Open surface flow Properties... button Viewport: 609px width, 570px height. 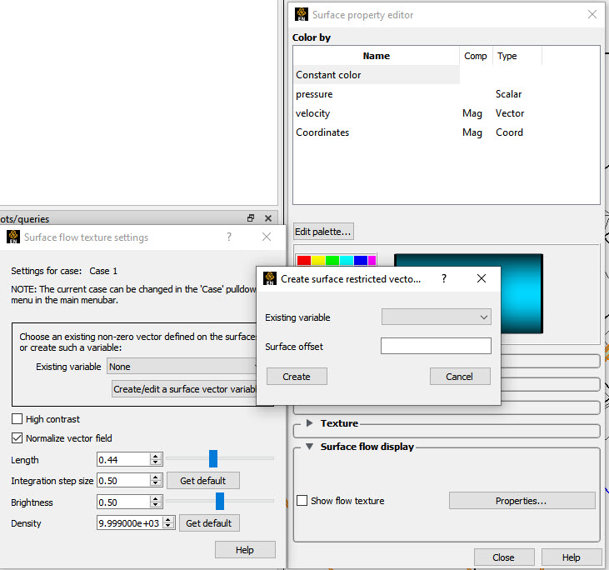coord(522,501)
